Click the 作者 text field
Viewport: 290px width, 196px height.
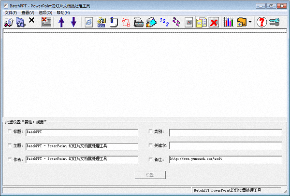(x=82, y=159)
